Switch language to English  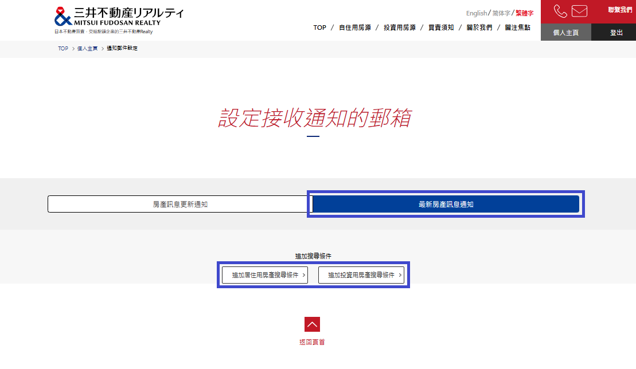coord(476,13)
